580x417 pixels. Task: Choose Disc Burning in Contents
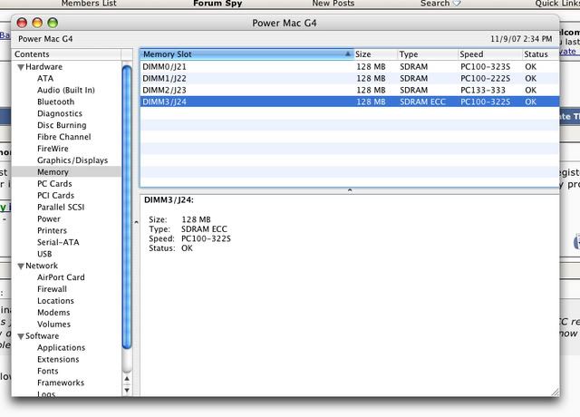tap(62, 125)
